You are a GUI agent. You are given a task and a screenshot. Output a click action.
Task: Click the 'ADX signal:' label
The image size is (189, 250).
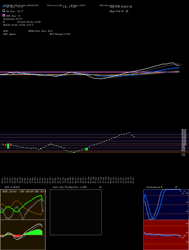[9, 34]
